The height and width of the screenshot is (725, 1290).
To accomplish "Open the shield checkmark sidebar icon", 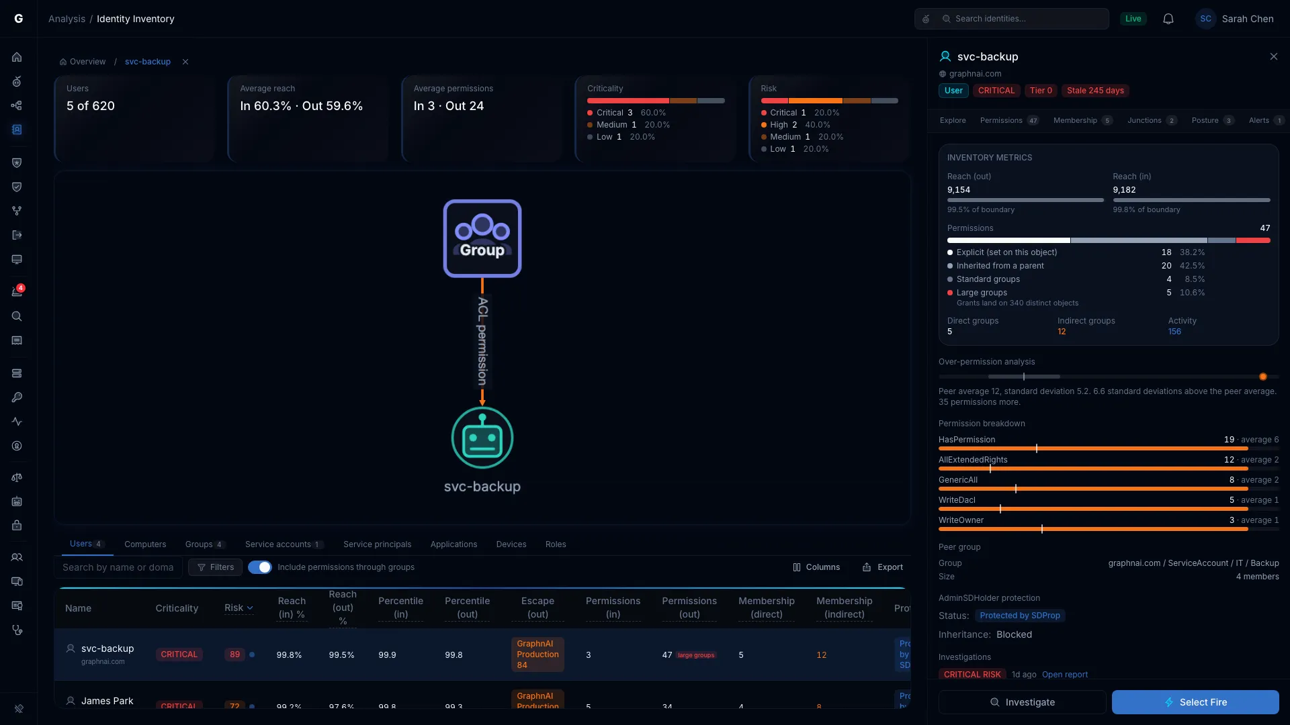I will pyautogui.click(x=17, y=187).
